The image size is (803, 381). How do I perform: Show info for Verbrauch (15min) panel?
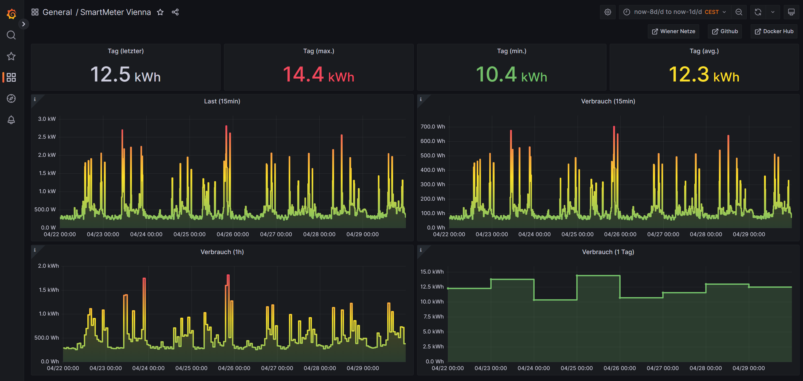point(421,99)
